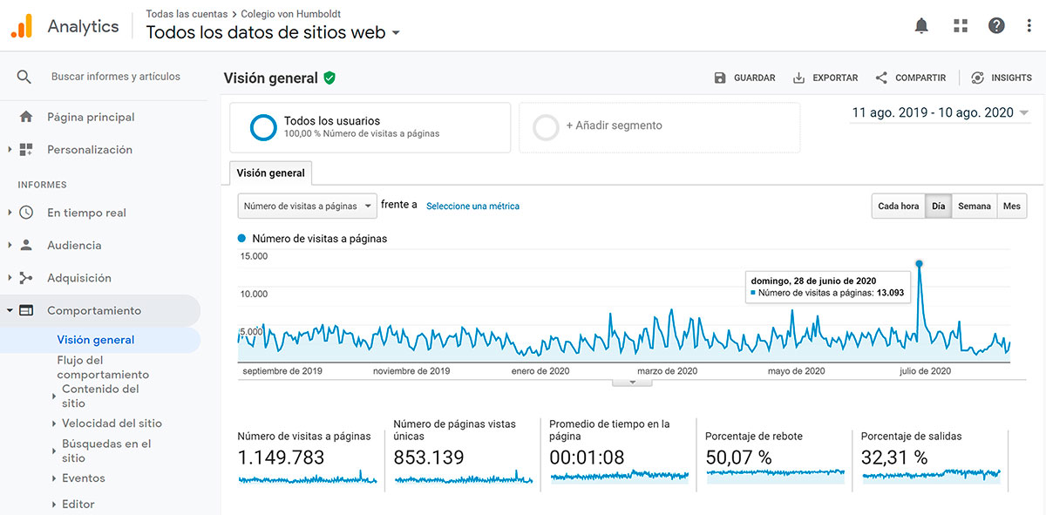Open the notifications bell
Viewport: 1046px width, 515px height.
[921, 26]
